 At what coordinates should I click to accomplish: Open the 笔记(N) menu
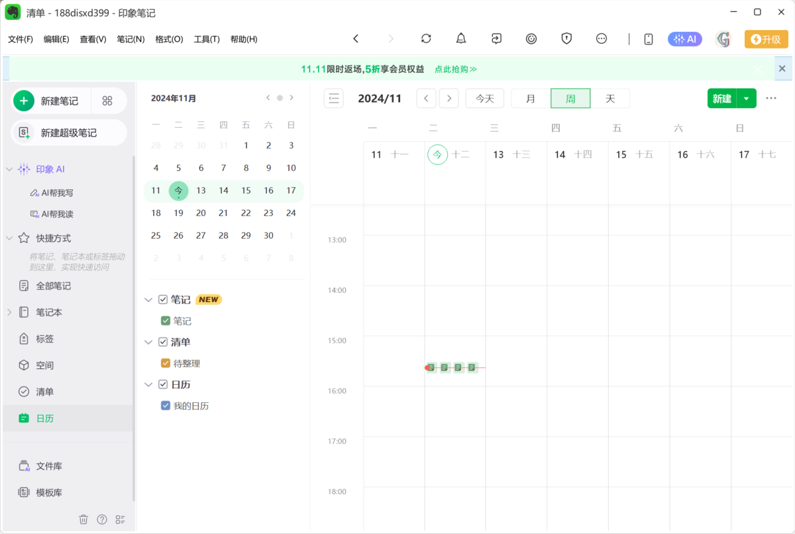pos(131,39)
